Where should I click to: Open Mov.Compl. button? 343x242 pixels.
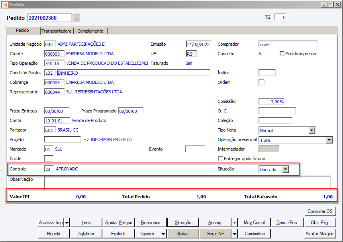coord(255,223)
